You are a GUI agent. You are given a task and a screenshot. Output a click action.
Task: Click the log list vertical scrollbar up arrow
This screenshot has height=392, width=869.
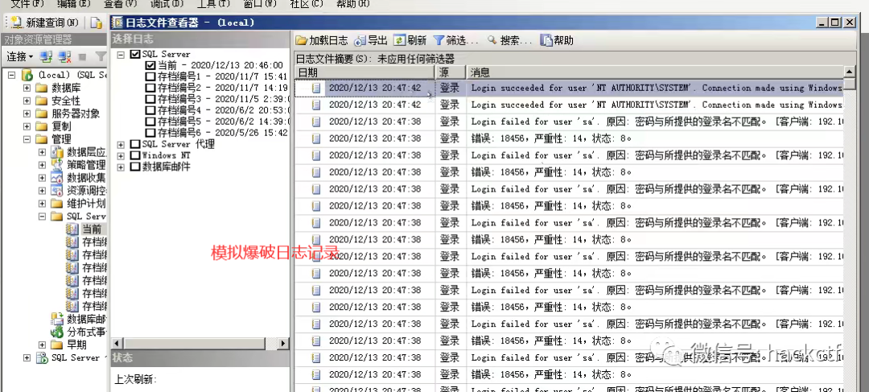(849, 72)
